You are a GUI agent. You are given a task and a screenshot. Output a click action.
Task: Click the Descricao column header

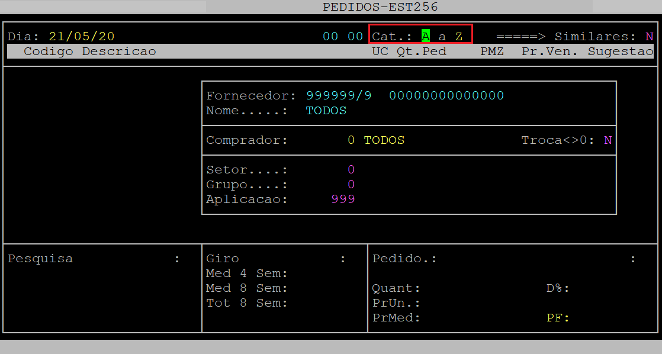click(x=119, y=52)
